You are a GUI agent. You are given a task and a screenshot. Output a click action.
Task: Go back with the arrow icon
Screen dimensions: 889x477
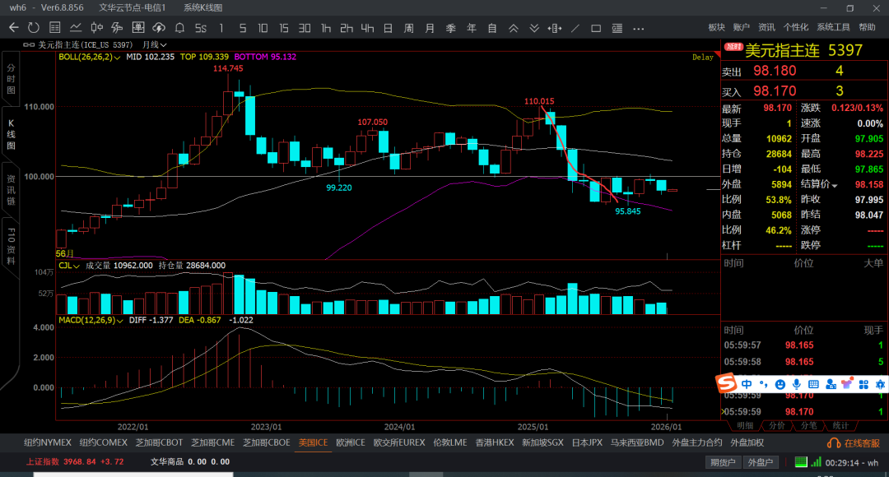tap(14, 28)
